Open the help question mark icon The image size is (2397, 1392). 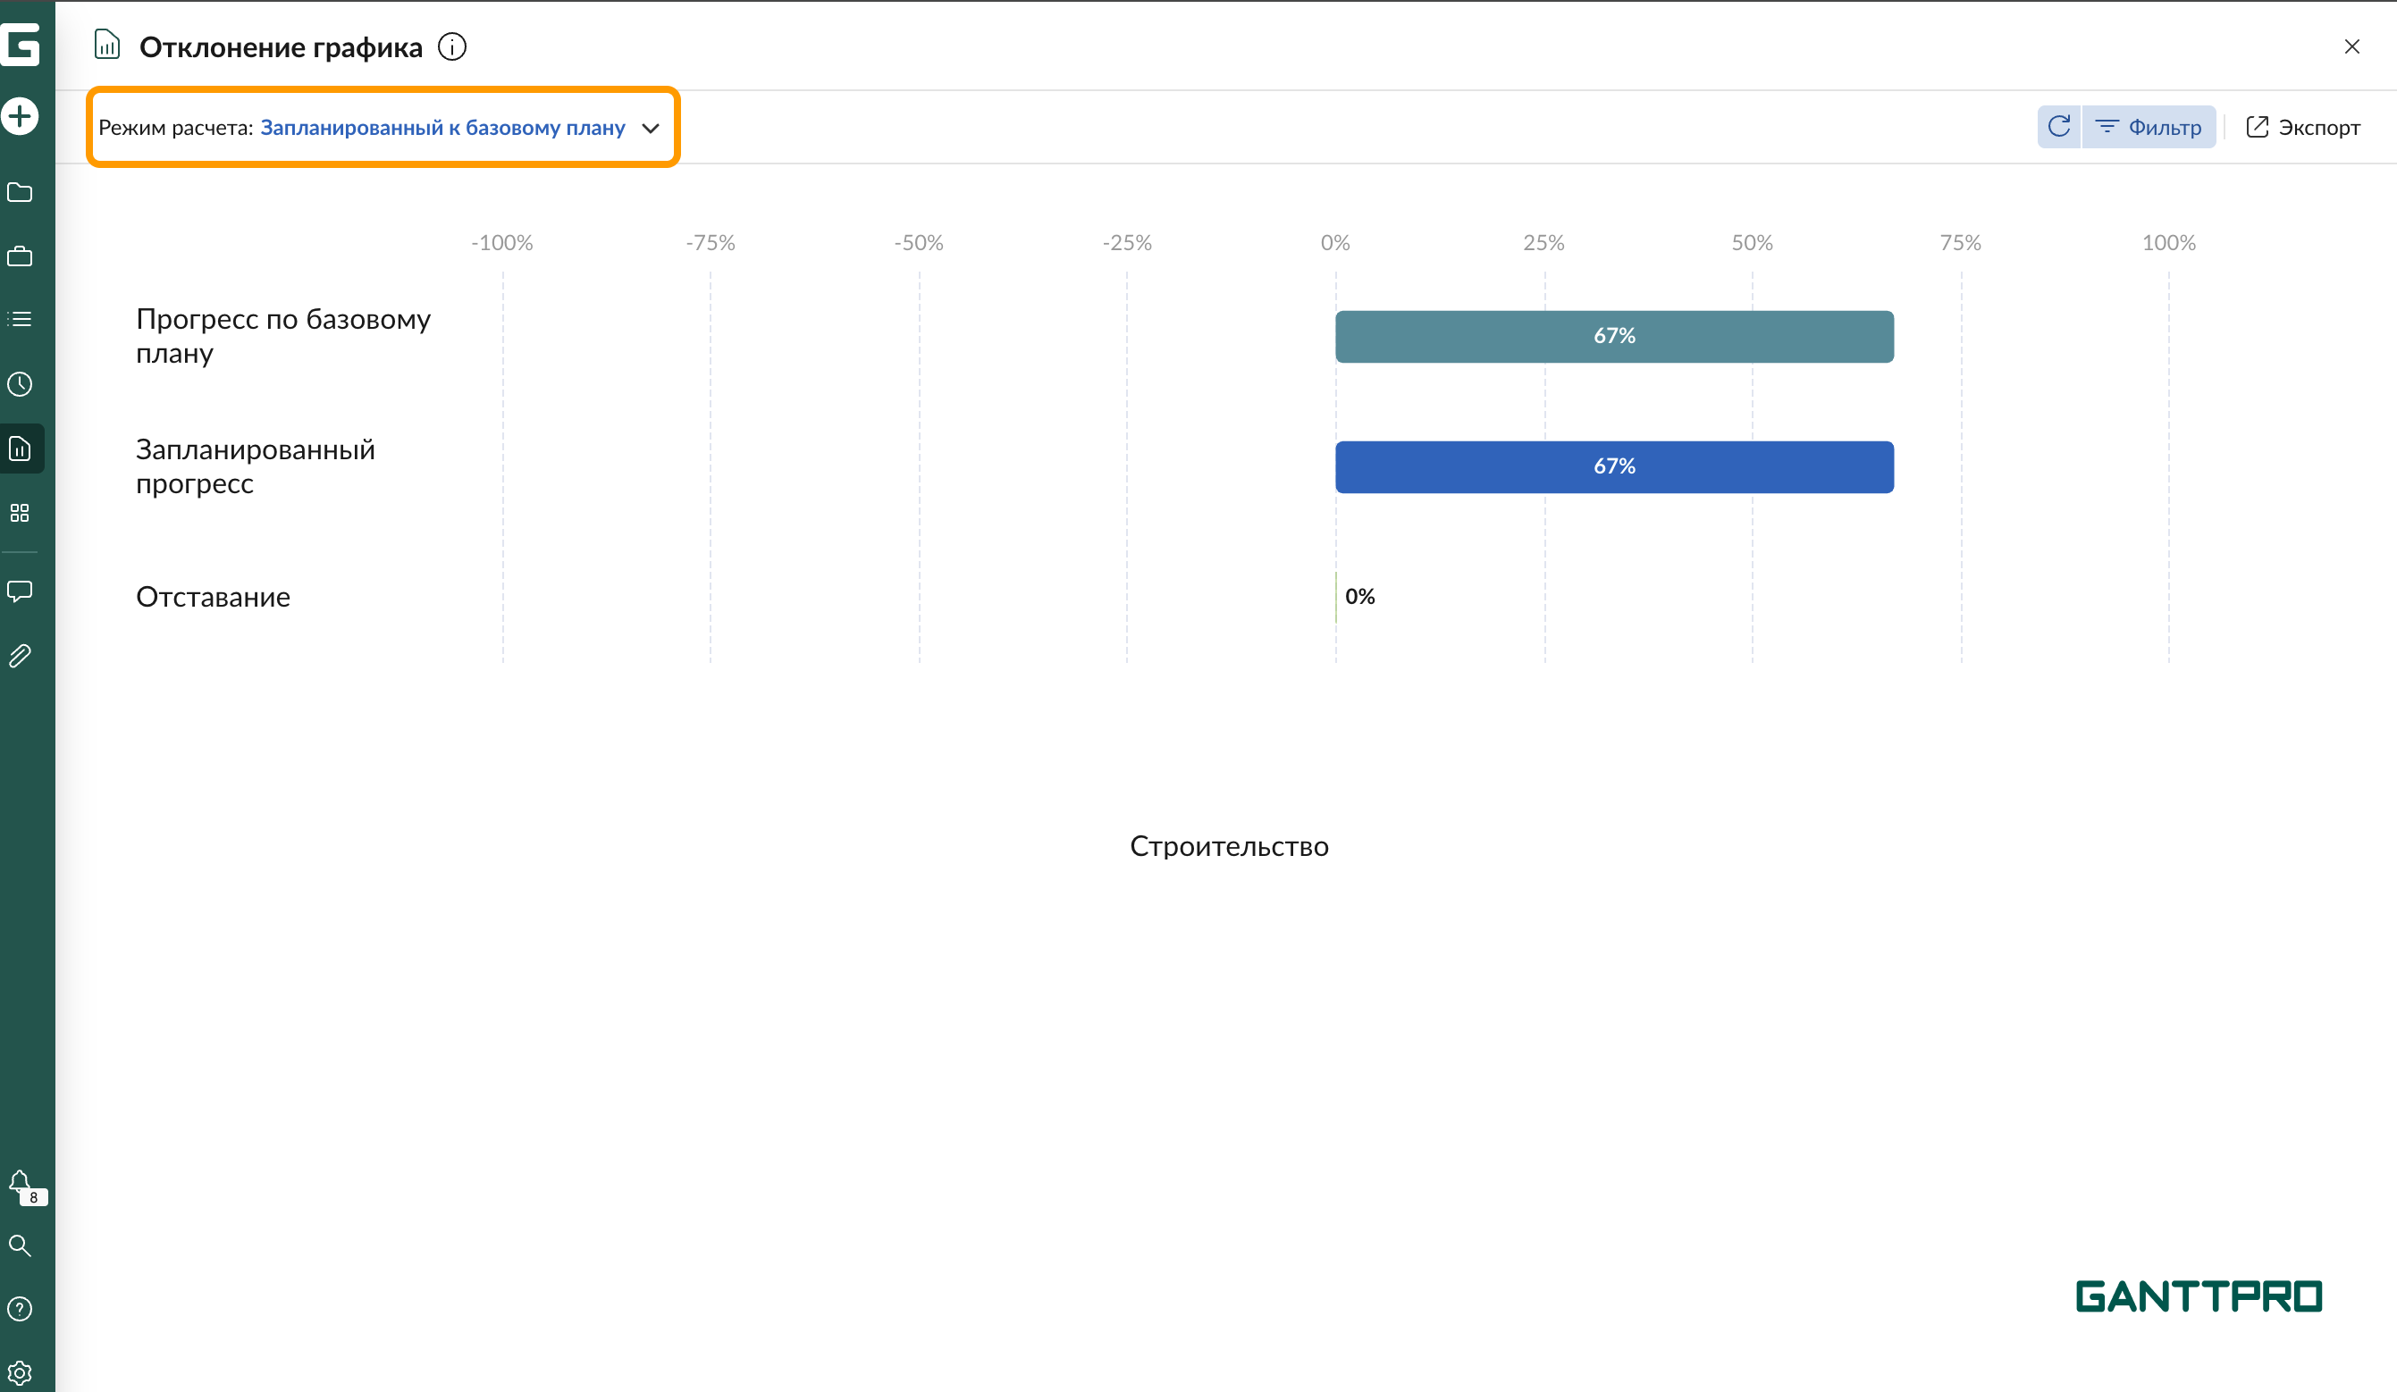20,1309
